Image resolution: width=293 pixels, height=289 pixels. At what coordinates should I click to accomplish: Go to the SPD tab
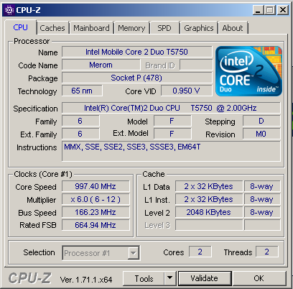point(164,28)
